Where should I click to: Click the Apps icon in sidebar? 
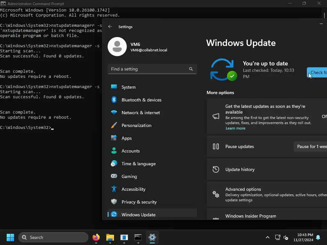114,138
